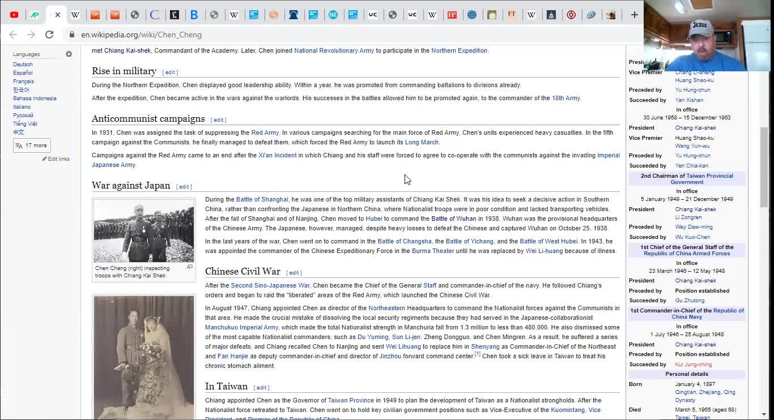Switch to the Financial Times FT tab
The width and height of the screenshot is (774, 420).
pos(512,15)
